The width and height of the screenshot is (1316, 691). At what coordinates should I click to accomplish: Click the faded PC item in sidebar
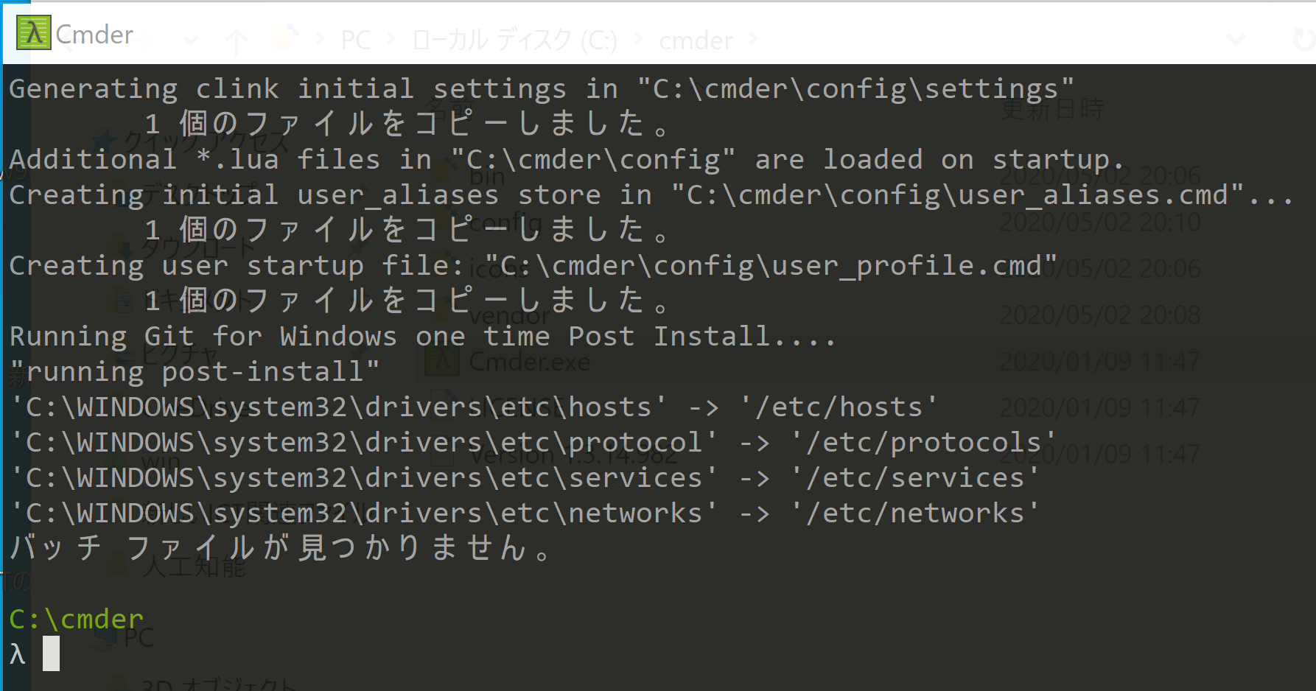point(139,638)
